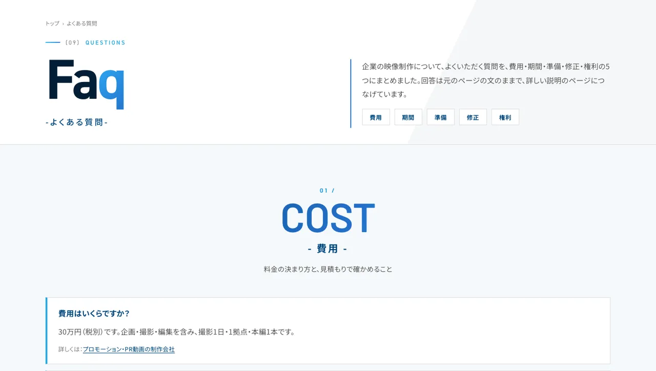Jump to the 期間 section button

[408, 117]
